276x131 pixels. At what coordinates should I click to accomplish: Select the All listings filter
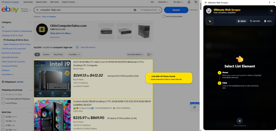point(37,54)
